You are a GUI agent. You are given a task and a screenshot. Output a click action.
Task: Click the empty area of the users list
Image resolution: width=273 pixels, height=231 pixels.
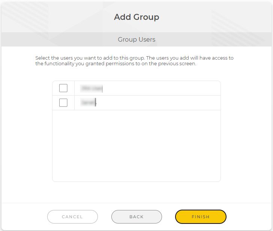tap(136, 146)
